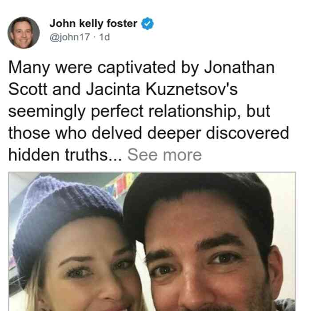This screenshot has height=311, width=311.
Task: Click the word captivated in the post
Action: (x=136, y=68)
